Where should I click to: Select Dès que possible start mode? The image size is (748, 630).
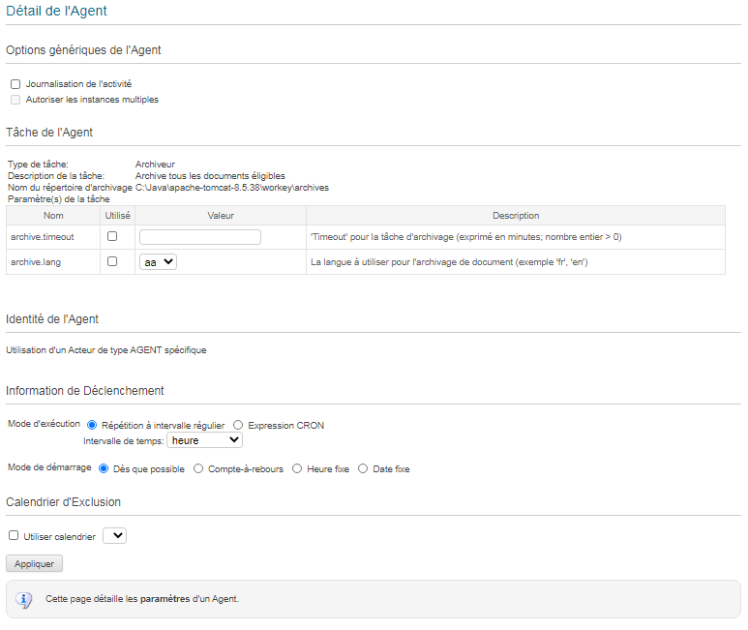[x=105, y=469]
